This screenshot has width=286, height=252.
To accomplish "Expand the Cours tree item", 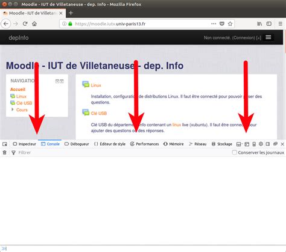I will coord(13,109).
